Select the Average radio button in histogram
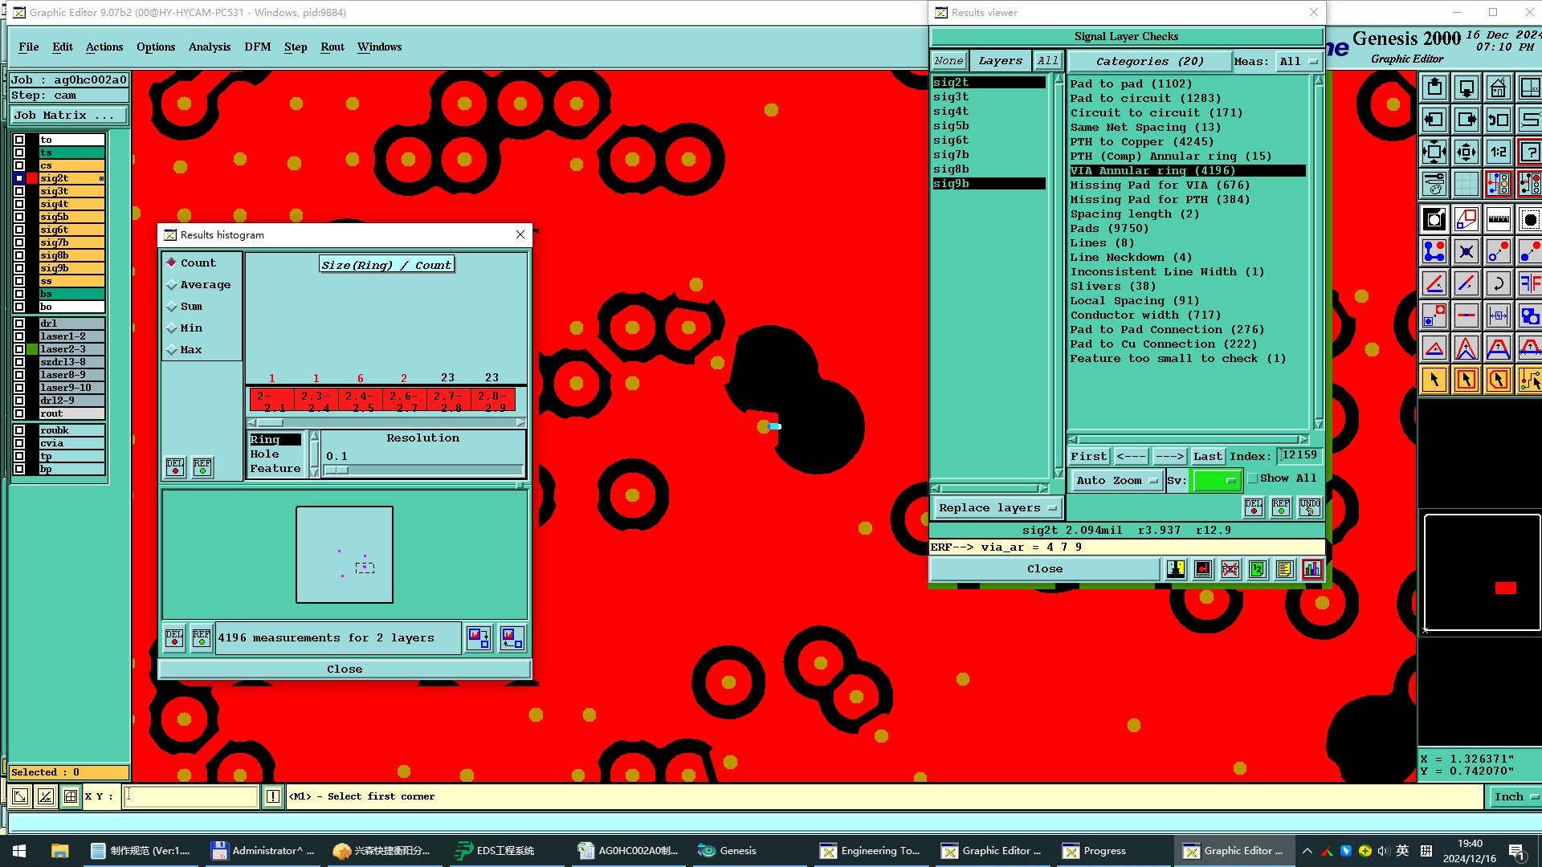1542x867 pixels. 172,285
